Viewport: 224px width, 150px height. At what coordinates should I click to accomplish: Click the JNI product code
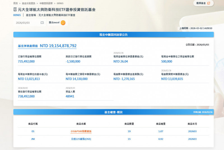coord(33,139)
